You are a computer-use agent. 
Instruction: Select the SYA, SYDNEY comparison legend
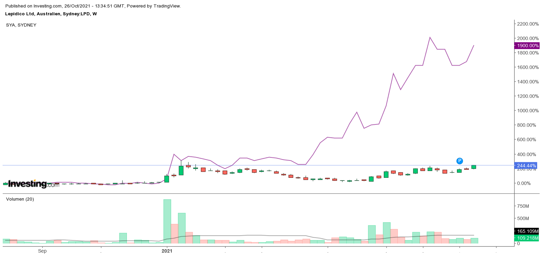click(21, 25)
